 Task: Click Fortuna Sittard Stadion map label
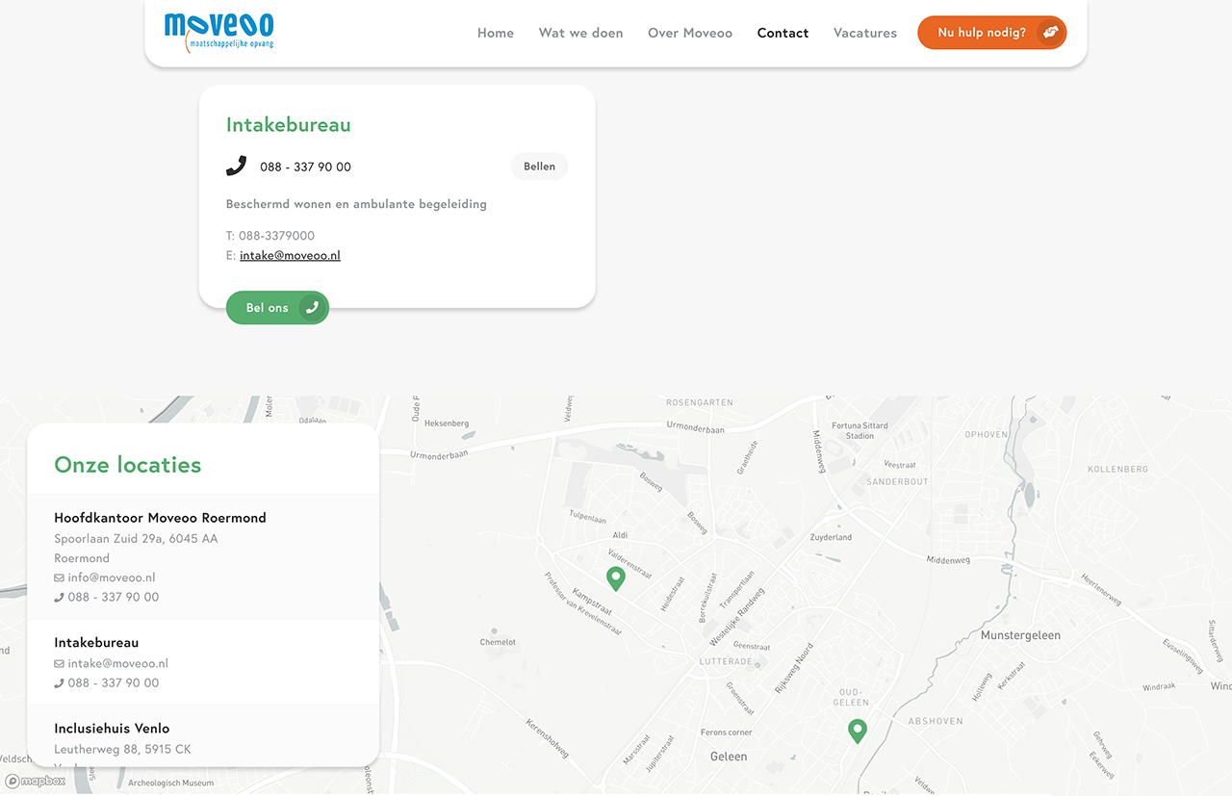pyautogui.click(x=860, y=430)
